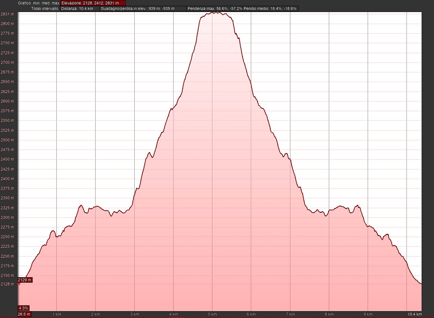The image size is (434, 318).
Task: Click the Distanza: 10.4 km field
Action: click(x=80, y=9)
